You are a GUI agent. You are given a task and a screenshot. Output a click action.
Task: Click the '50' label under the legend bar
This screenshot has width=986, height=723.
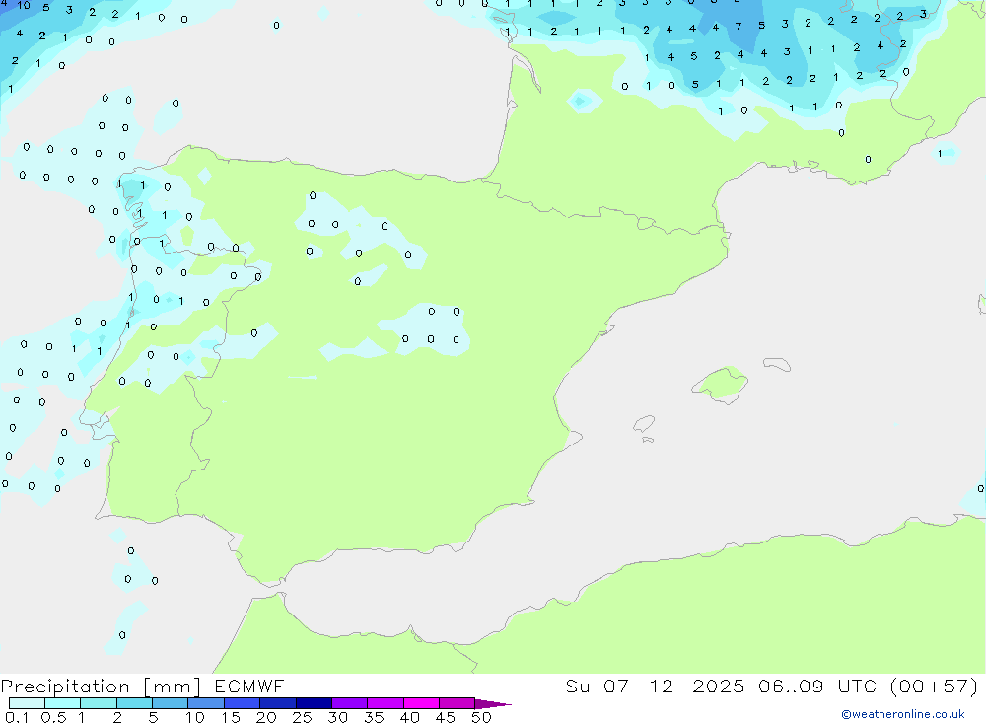[481, 717]
